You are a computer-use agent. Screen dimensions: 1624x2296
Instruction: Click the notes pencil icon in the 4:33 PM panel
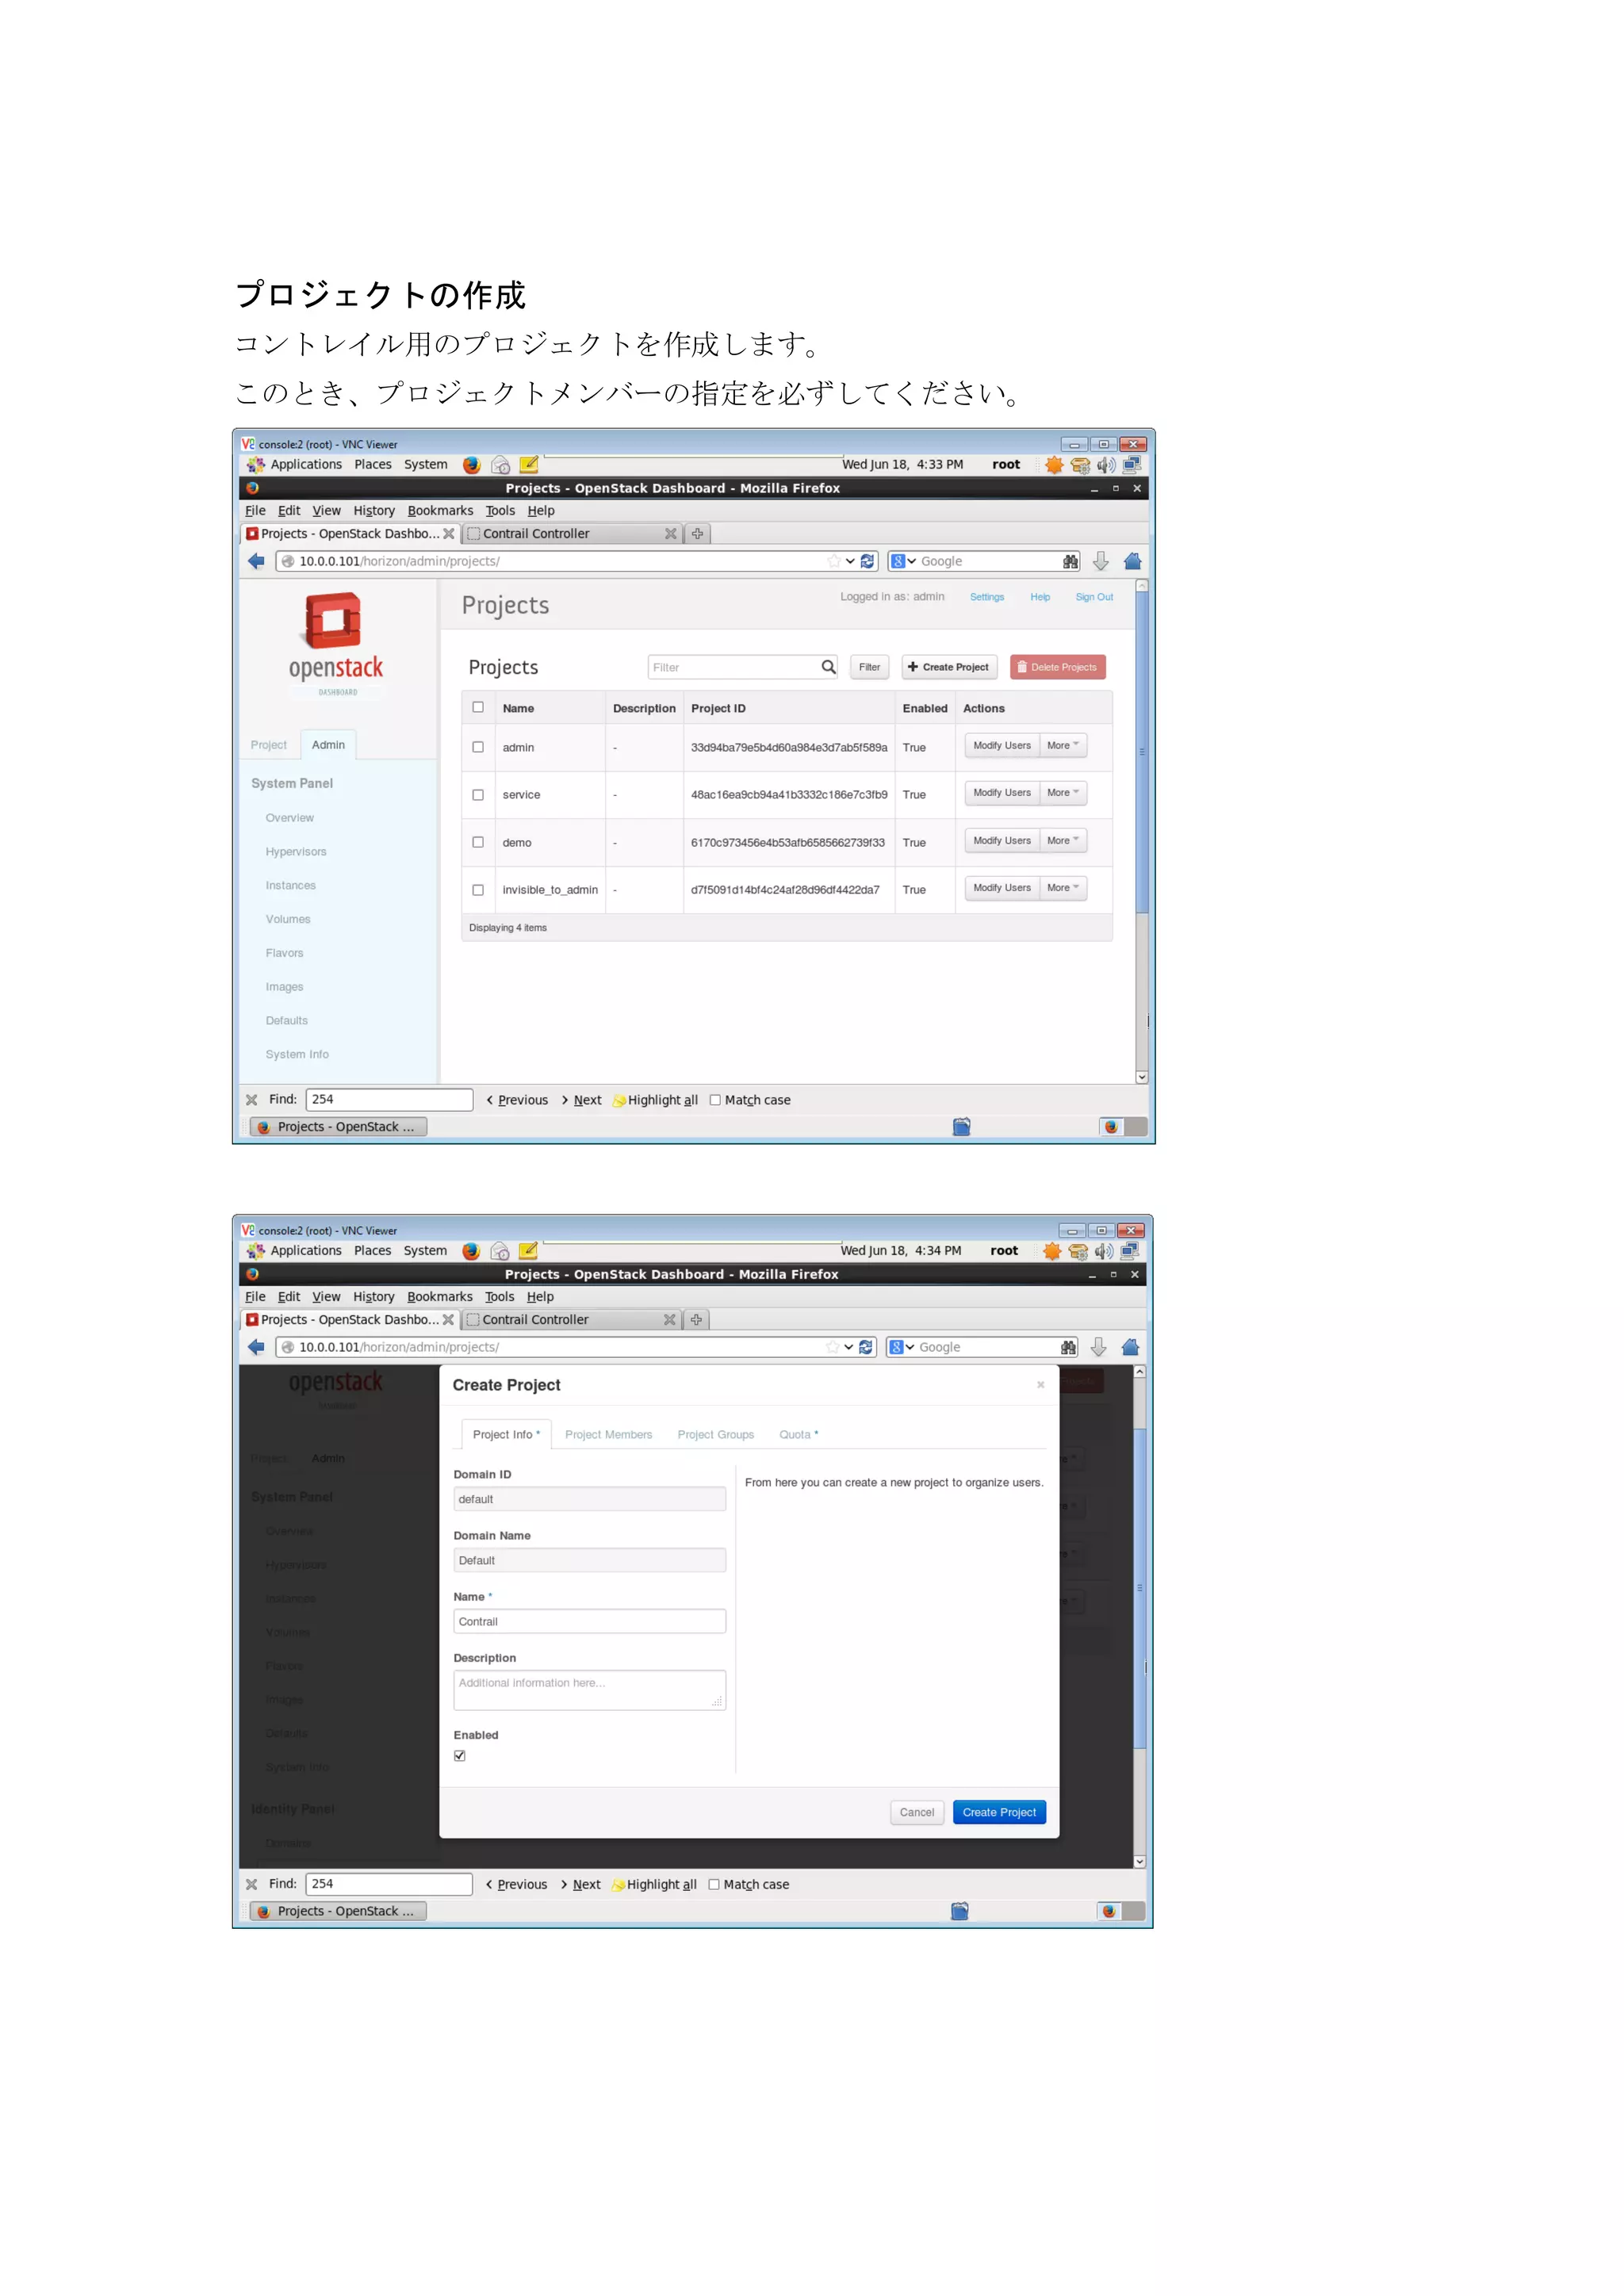point(529,465)
